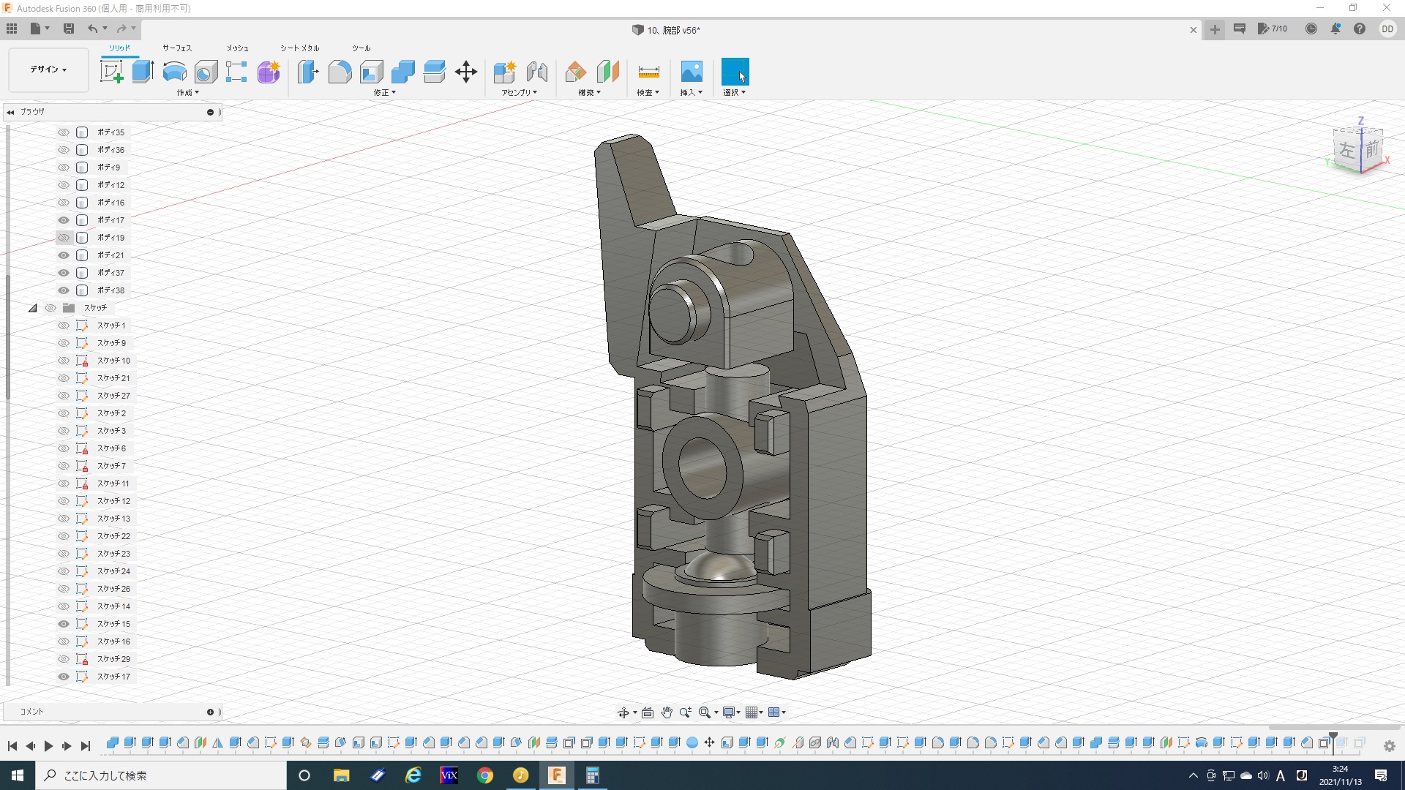Screen dimensions: 1405x790
Task: Switch to the シート メタル tab
Action: tap(299, 48)
